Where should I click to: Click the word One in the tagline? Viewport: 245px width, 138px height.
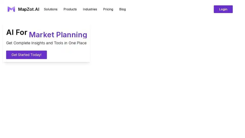(72, 43)
